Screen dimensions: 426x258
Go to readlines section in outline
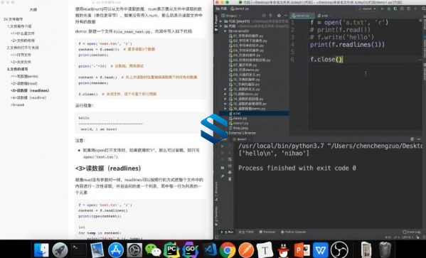pyautogui.click(x=30, y=90)
